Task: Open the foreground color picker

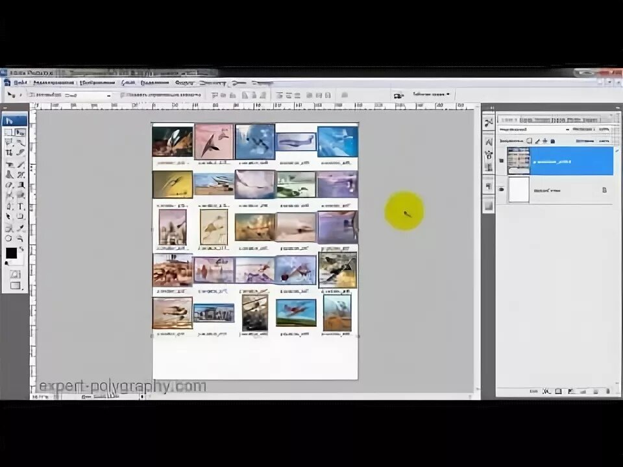Action: [11, 253]
